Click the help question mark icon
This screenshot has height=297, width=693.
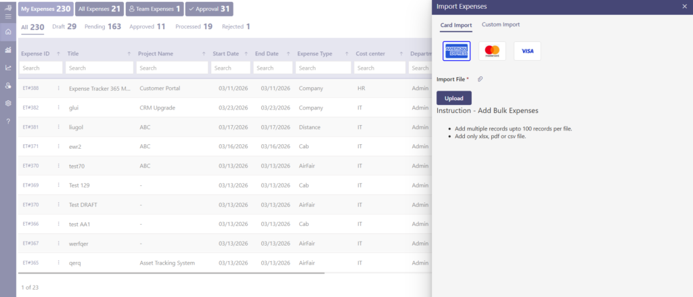pos(8,121)
